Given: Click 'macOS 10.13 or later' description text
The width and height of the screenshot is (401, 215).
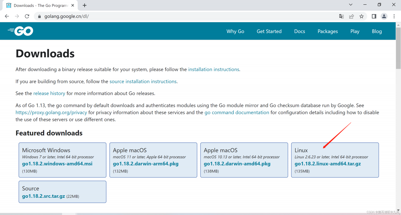Looking at the screenshot, I should (x=242, y=157).
